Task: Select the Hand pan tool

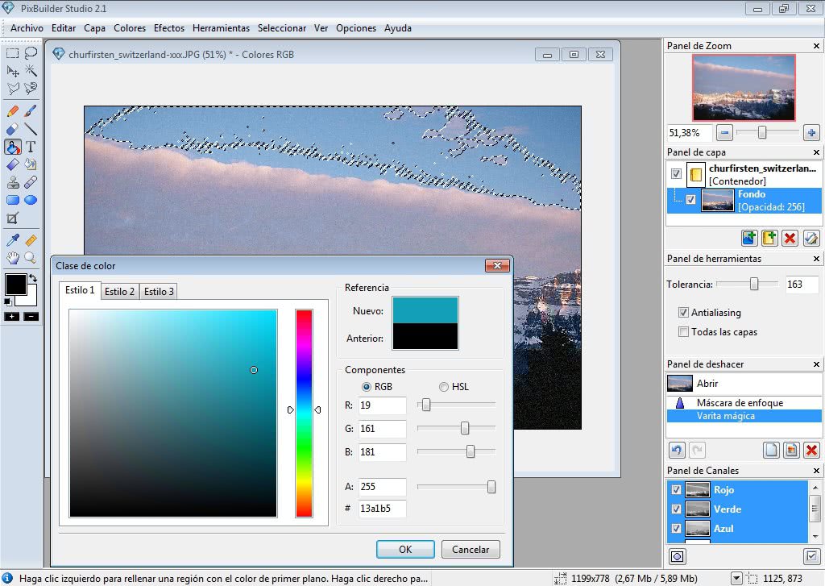Action: [x=13, y=258]
